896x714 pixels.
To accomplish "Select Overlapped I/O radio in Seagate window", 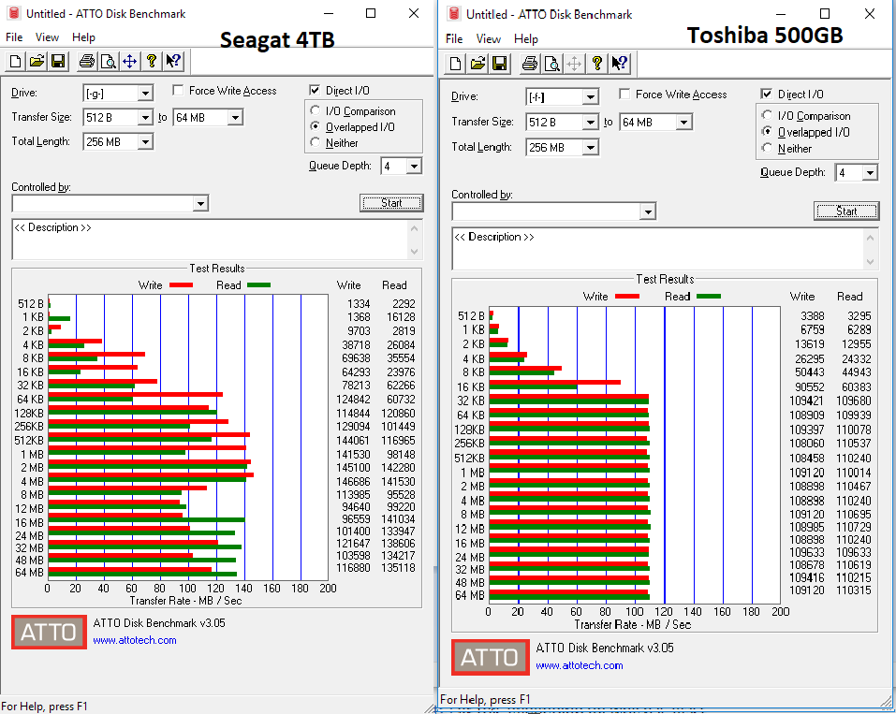I will tap(315, 126).
